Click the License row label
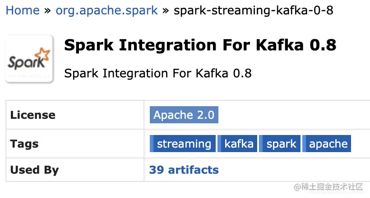Image resolution: width=370 pixels, height=198 pixels. 33,115
